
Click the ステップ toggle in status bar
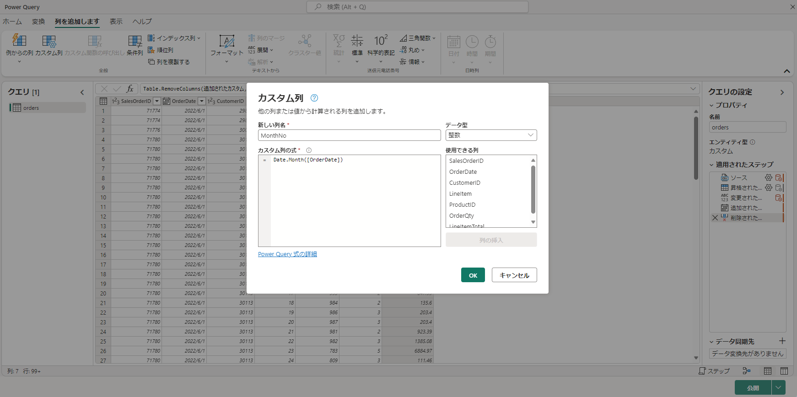click(714, 371)
